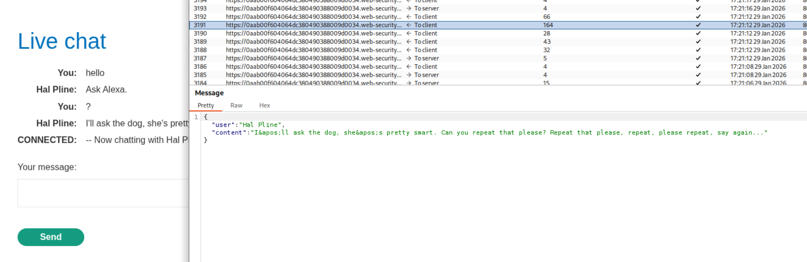The height and width of the screenshot is (262, 807).
Task: Click the Live chat heading
Action: 62,41
